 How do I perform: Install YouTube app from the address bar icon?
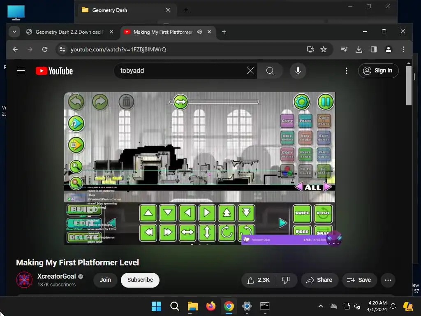pos(310,49)
